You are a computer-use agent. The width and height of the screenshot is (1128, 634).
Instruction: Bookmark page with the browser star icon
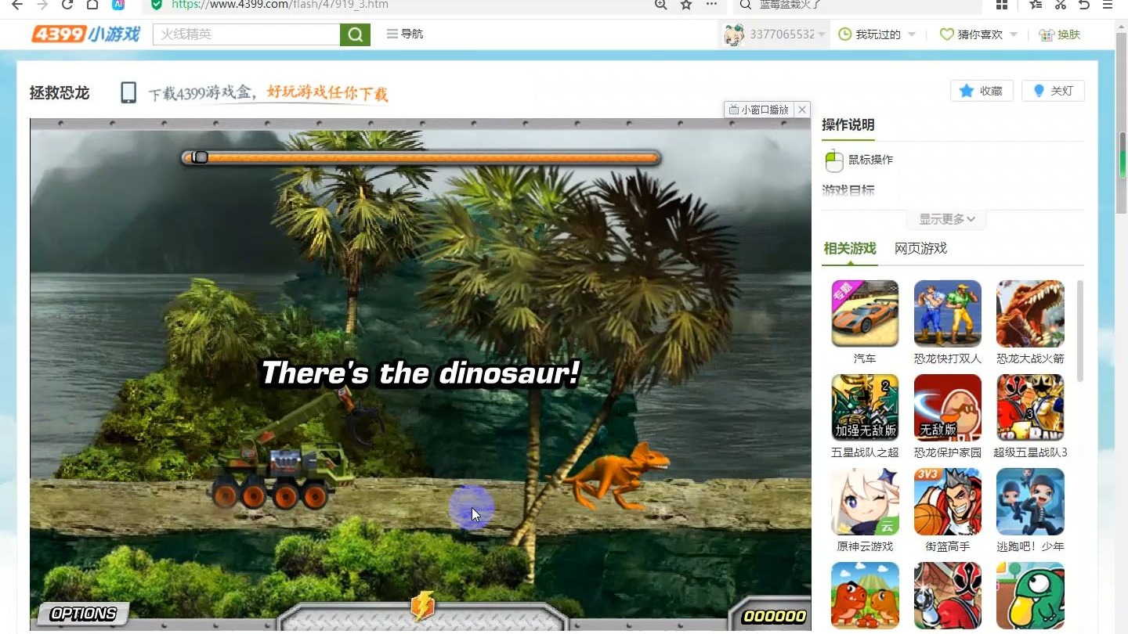tap(686, 5)
